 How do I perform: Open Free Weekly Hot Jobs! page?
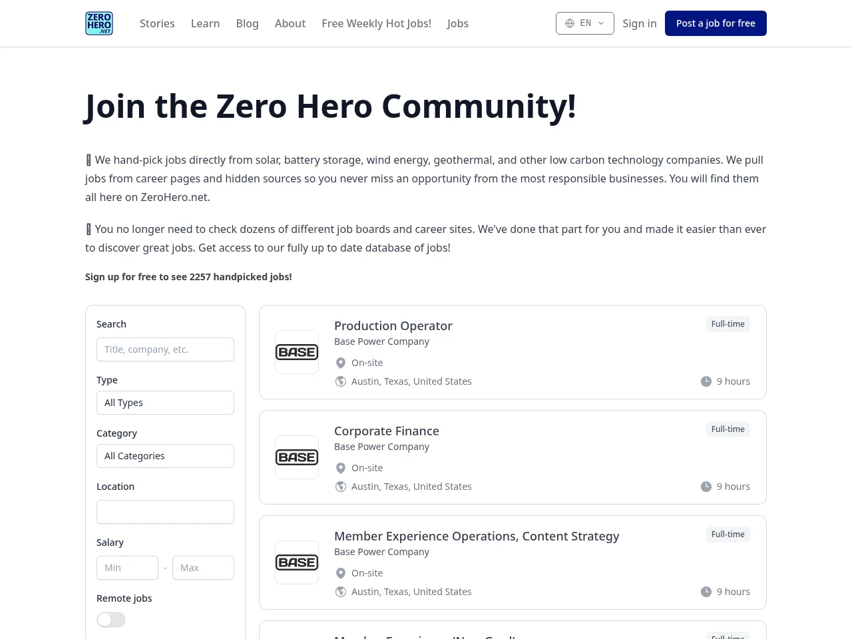[377, 23]
